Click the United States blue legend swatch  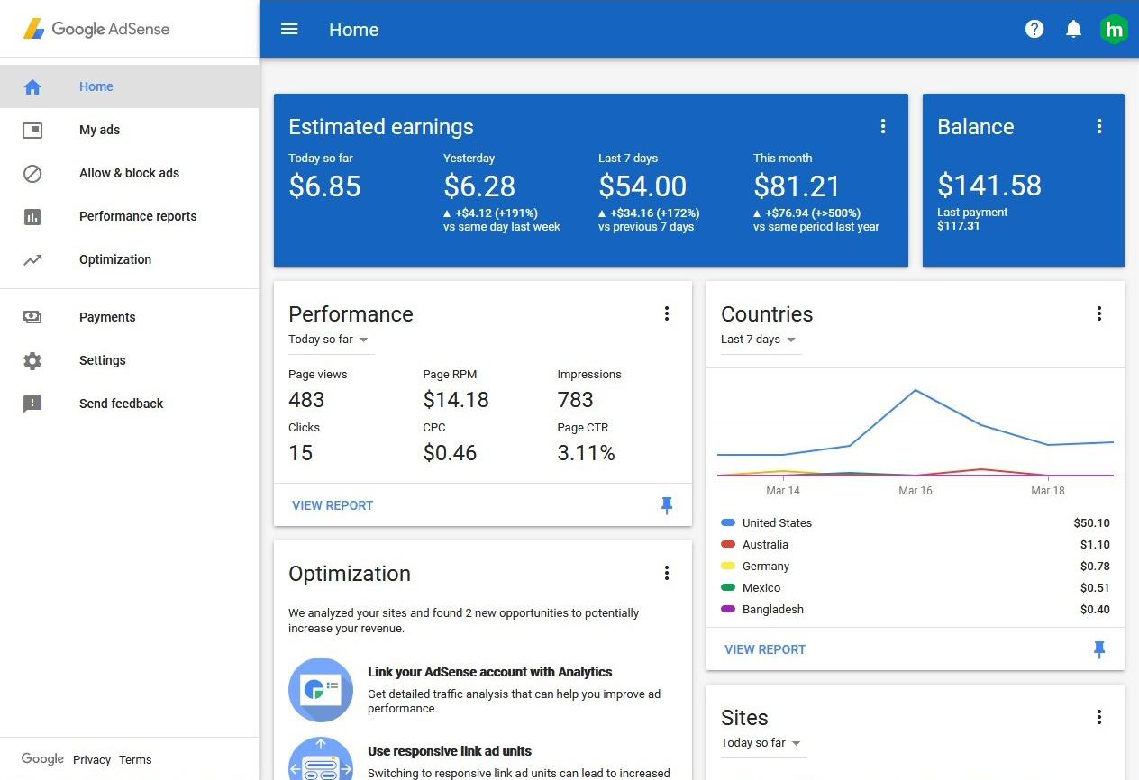point(728,522)
